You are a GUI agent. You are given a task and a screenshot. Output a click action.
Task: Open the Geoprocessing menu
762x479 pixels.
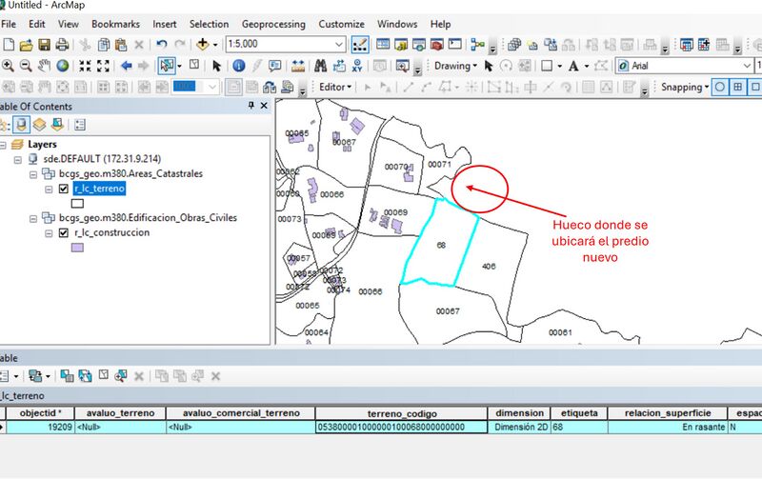click(x=273, y=24)
